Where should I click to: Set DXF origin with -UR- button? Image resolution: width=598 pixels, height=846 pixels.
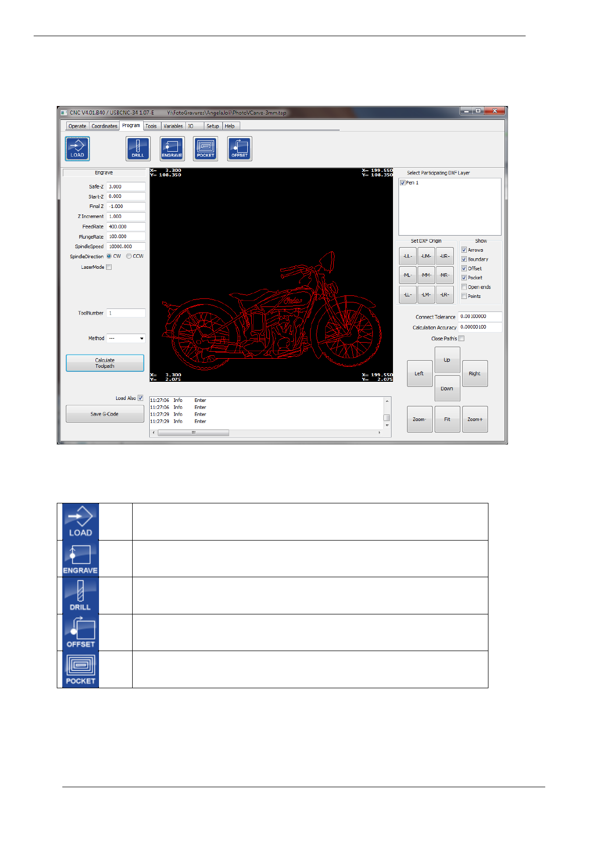[445, 256]
